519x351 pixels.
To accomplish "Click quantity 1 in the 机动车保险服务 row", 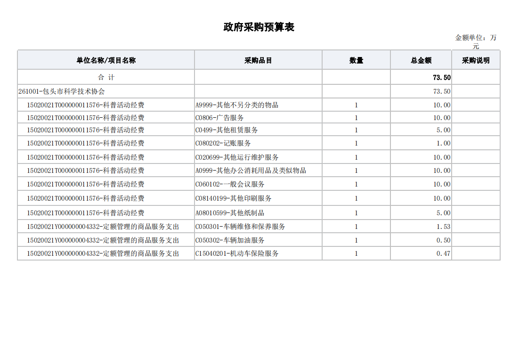I will (356, 253).
